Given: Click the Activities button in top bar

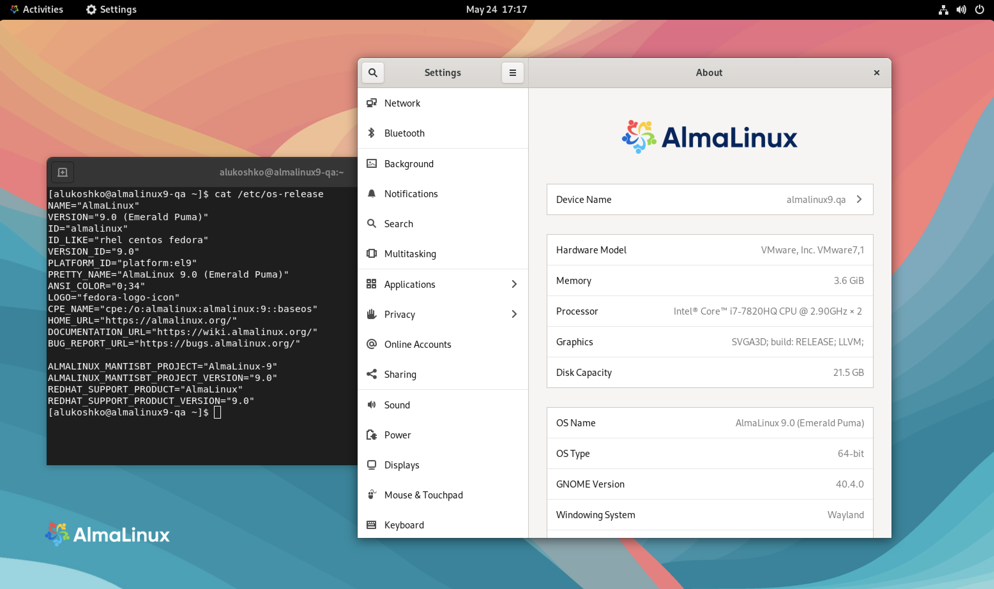Looking at the screenshot, I should (39, 9).
